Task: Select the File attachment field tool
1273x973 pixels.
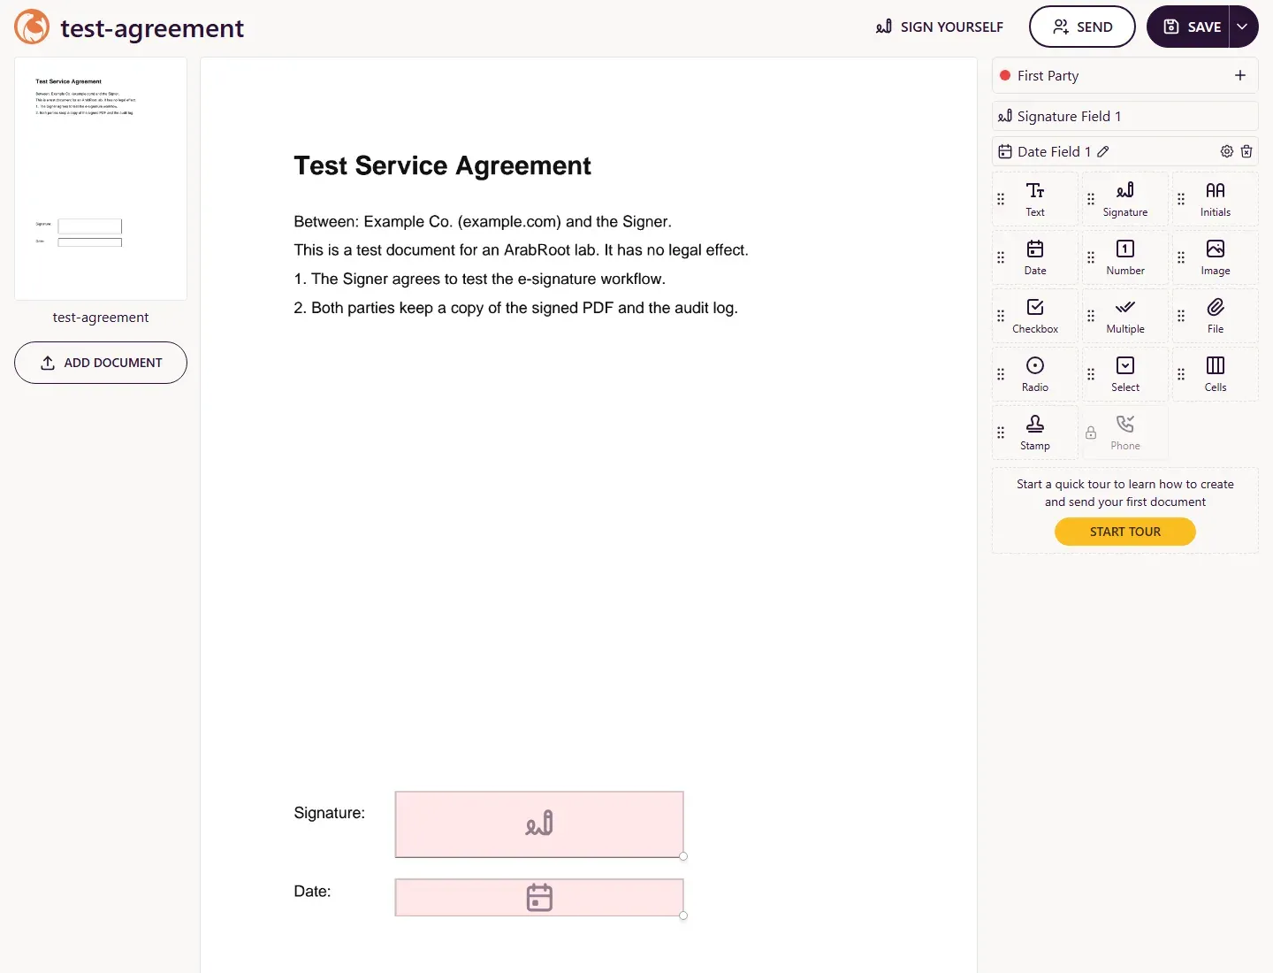Action: click(1216, 316)
